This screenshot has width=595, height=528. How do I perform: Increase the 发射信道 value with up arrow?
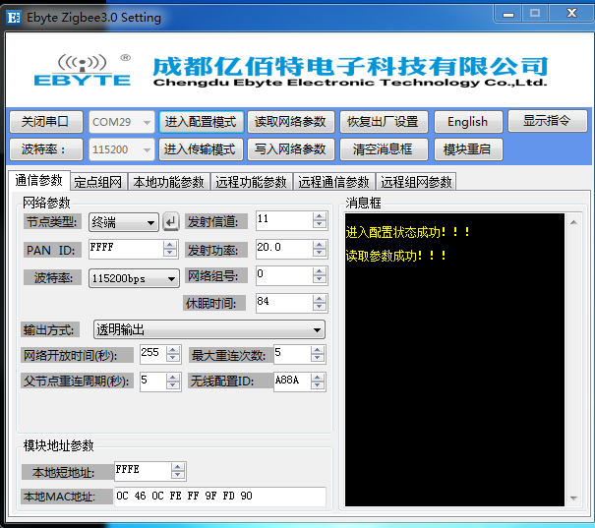[319, 216]
